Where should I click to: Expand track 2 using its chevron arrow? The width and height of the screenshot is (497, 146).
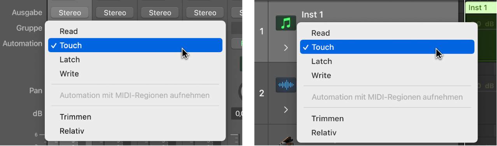(x=286, y=110)
